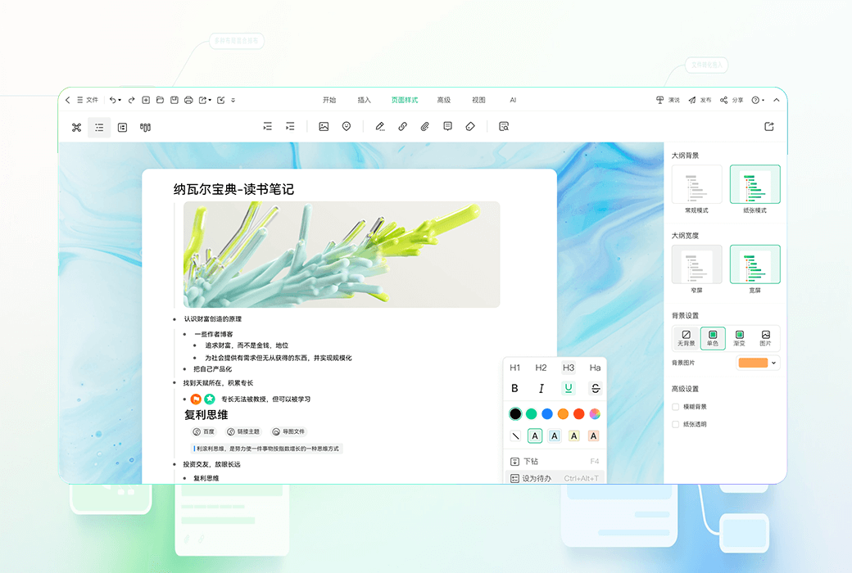
Task: Open the undo history dropdown arrow
Action: (x=120, y=101)
